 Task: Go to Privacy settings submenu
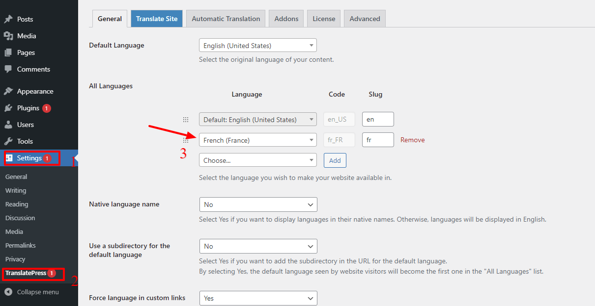tap(15, 259)
